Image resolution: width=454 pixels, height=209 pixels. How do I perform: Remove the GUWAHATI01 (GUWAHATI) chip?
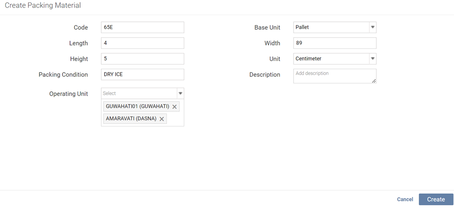(x=174, y=107)
